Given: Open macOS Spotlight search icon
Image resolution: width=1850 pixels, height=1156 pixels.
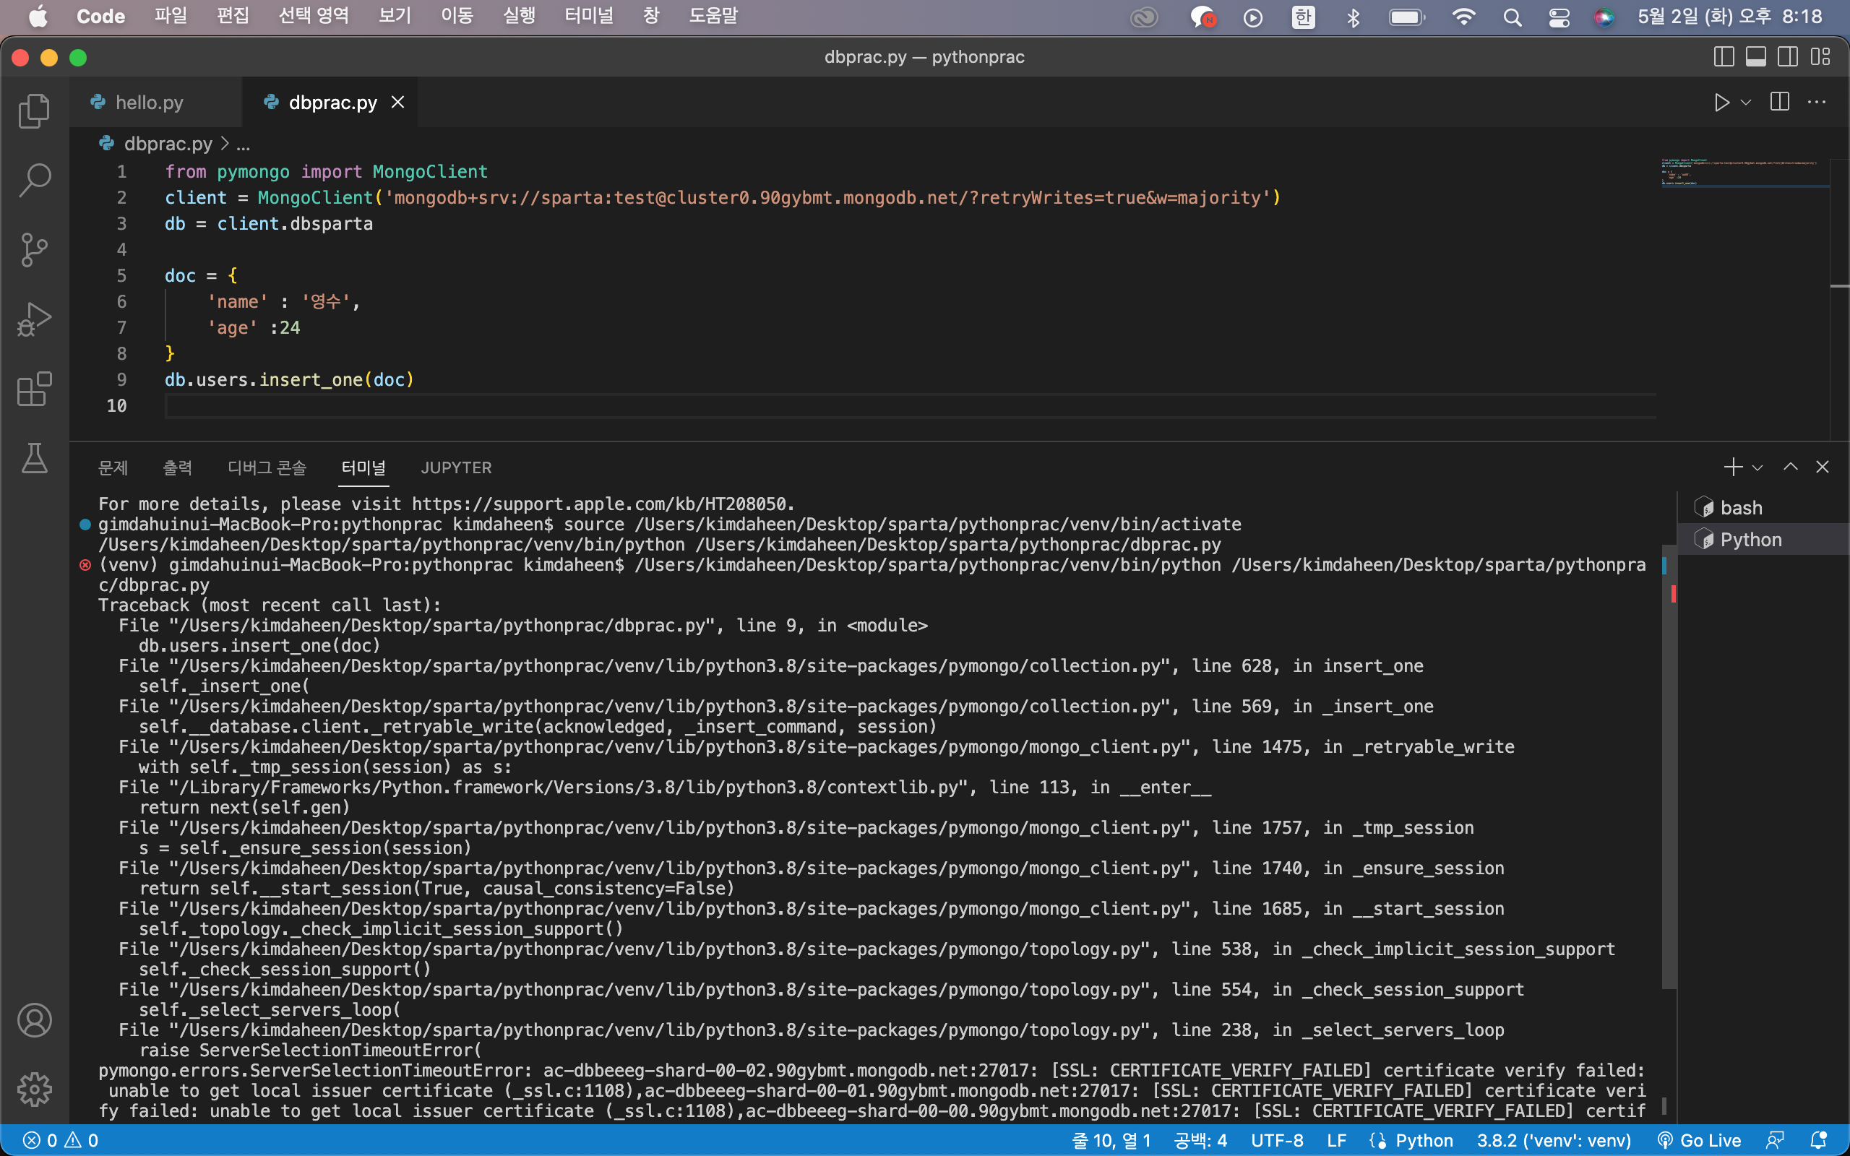Looking at the screenshot, I should pyautogui.click(x=1512, y=17).
